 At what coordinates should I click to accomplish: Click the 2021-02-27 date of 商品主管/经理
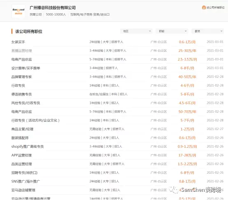(x=215, y=129)
